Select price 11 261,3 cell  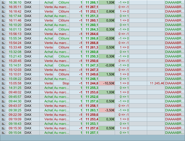[91, 47]
